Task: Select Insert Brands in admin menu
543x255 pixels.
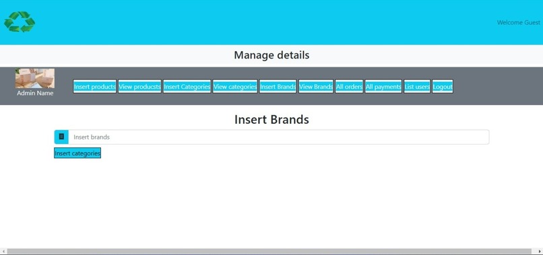Action: pos(278,87)
